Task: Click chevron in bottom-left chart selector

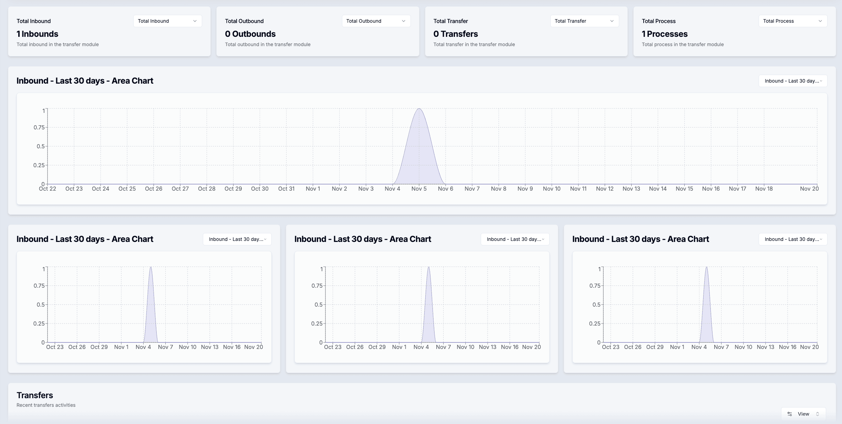Action: point(265,239)
